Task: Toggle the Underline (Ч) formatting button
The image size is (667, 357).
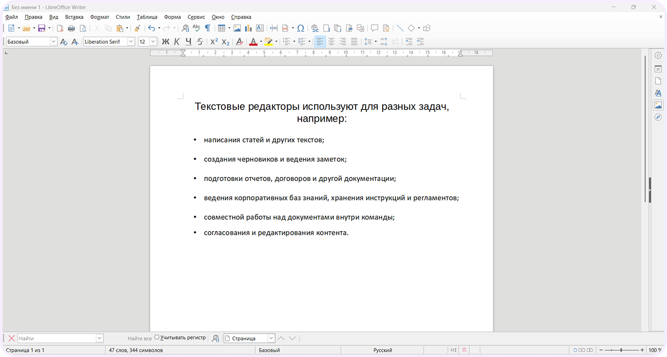Action: [x=188, y=42]
